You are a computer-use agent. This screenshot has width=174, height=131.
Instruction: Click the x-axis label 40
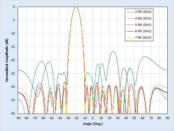pyautogui.click(x=126, y=118)
